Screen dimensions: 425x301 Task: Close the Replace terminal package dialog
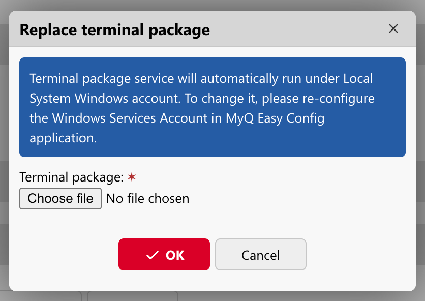[393, 29]
